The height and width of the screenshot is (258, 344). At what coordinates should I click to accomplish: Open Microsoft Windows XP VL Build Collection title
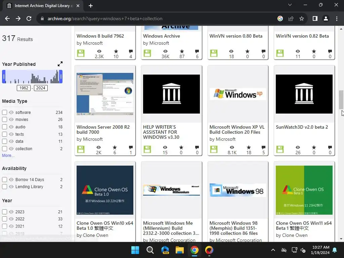pyautogui.click(x=237, y=129)
